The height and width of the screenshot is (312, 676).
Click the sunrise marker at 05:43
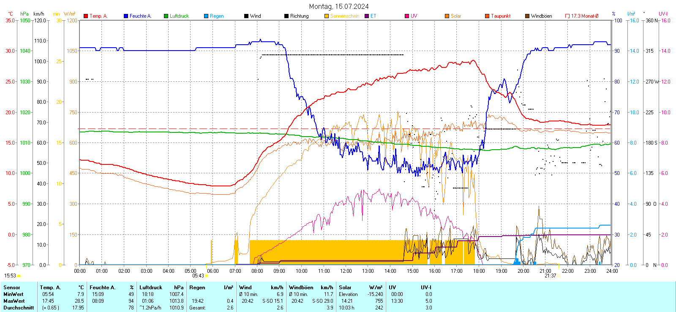click(207, 276)
